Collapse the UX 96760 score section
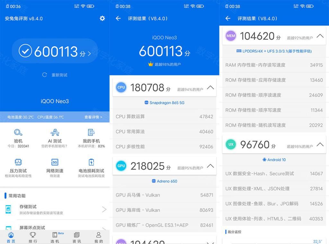This screenshot has width=329, height=244. click(x=320, y=145)
